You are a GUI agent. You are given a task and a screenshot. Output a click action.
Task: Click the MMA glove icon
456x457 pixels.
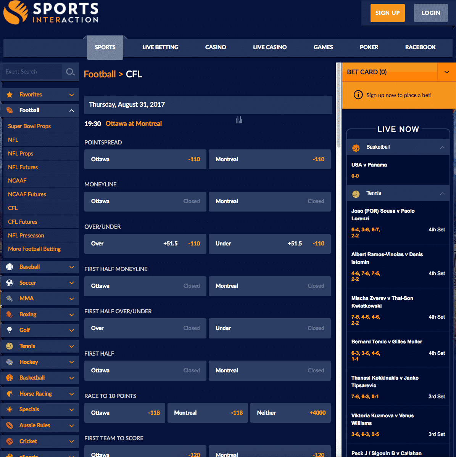tap(10, 298)
